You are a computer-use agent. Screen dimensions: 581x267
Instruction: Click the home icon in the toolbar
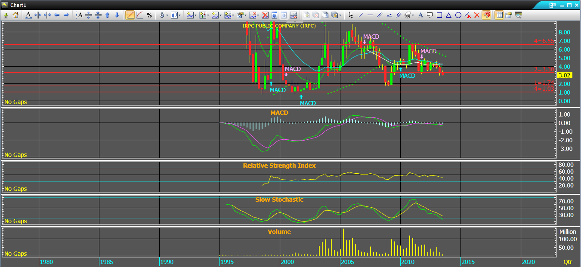coord(15,15)
